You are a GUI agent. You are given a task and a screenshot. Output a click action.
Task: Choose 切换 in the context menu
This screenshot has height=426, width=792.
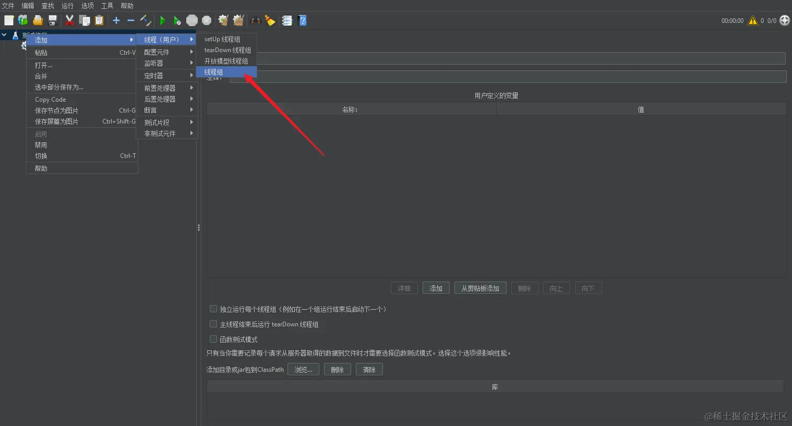pyautogui.click(x=82, y=156)
